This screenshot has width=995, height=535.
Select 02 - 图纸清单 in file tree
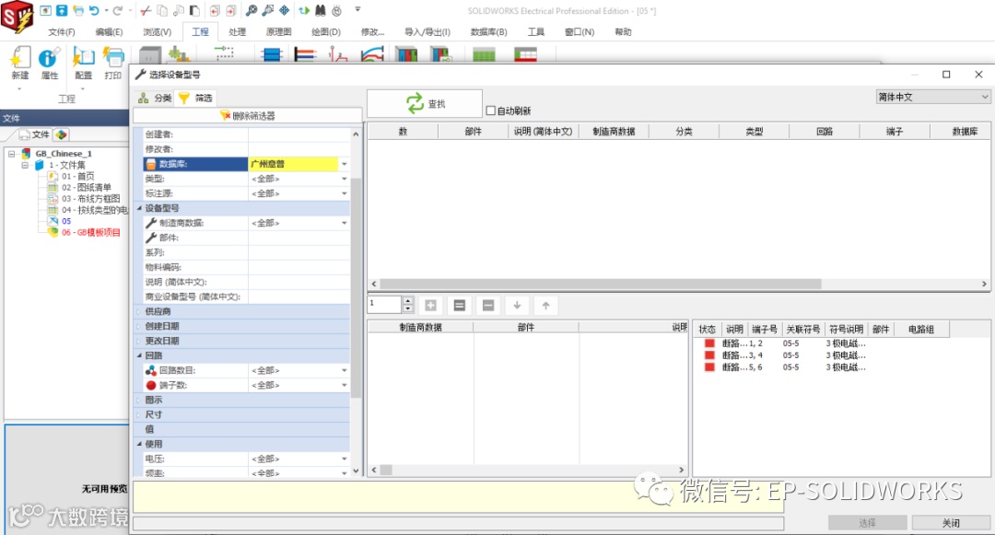click(87, 187)
